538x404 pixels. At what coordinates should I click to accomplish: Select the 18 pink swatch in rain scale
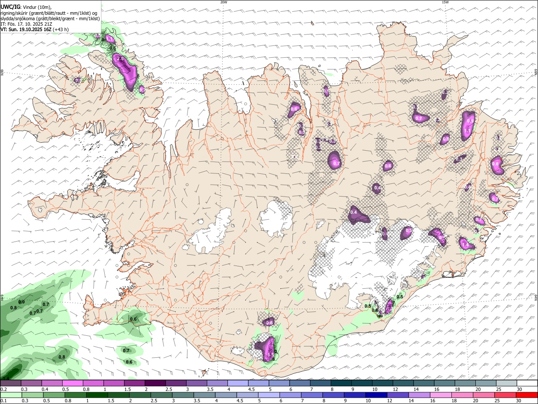click(462, 395)
